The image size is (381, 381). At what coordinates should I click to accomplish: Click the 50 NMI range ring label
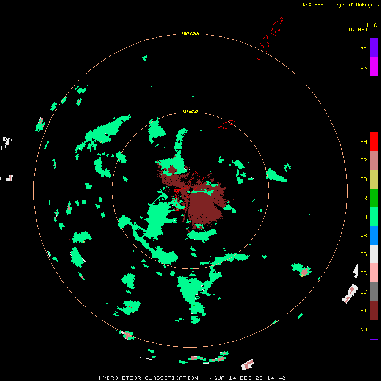[190, 112]
